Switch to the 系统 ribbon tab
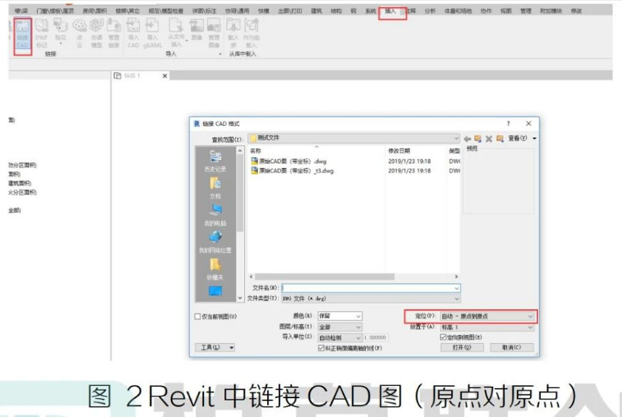Image resolution: width=622 pixels, height=417 pixels. [x=371, y=11]
